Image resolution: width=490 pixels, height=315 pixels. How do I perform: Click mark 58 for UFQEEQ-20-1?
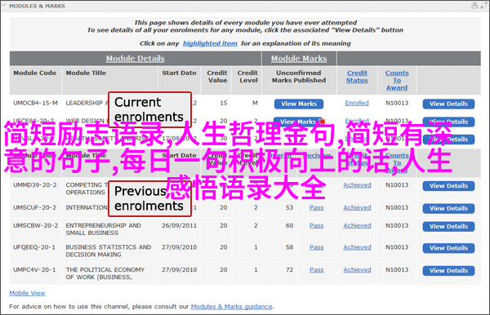coord(289,247)
